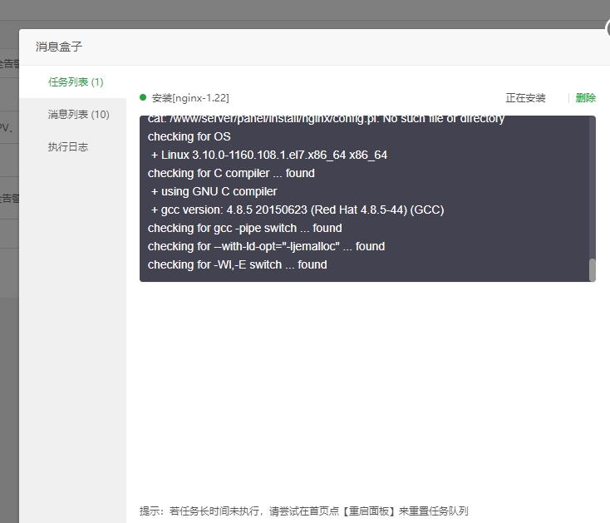Image resolution: width=610 pixels, height=523 pixels.
Task: Click the 安装[nginx-1.22] task title
Action: 190,97
